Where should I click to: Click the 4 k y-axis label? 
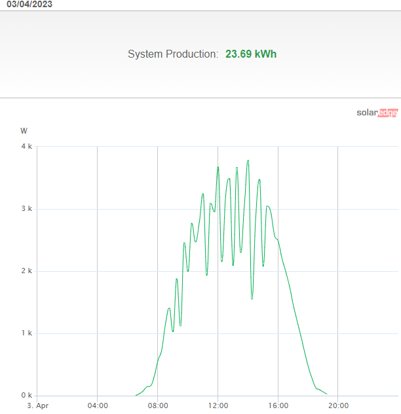coord(27,146)
